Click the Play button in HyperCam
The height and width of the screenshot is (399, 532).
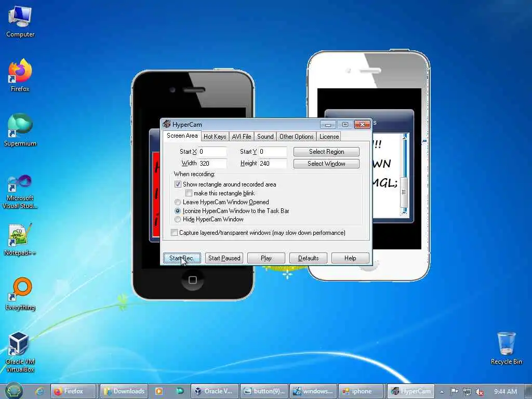click(266, 258)
